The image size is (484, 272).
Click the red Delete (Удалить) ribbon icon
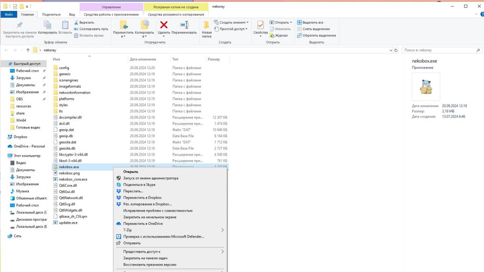[x=164, y=27]
